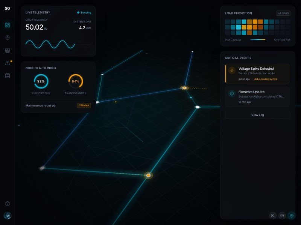Open the control sliders panel icon
Viewport: 301px width, 225px height.
(x=8, y=76)
